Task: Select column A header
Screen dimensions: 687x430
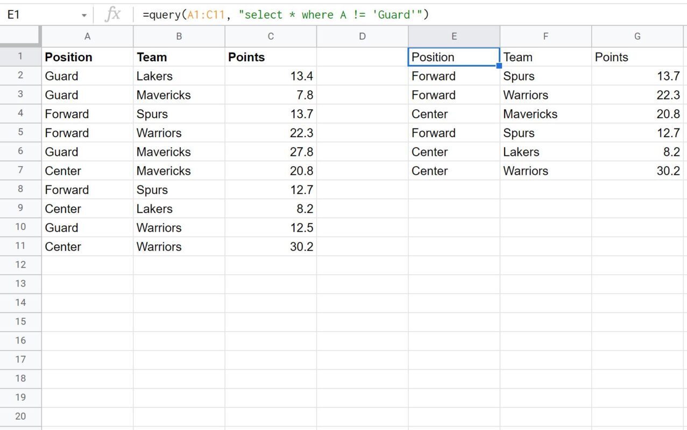Action: [x=87, y=36]
